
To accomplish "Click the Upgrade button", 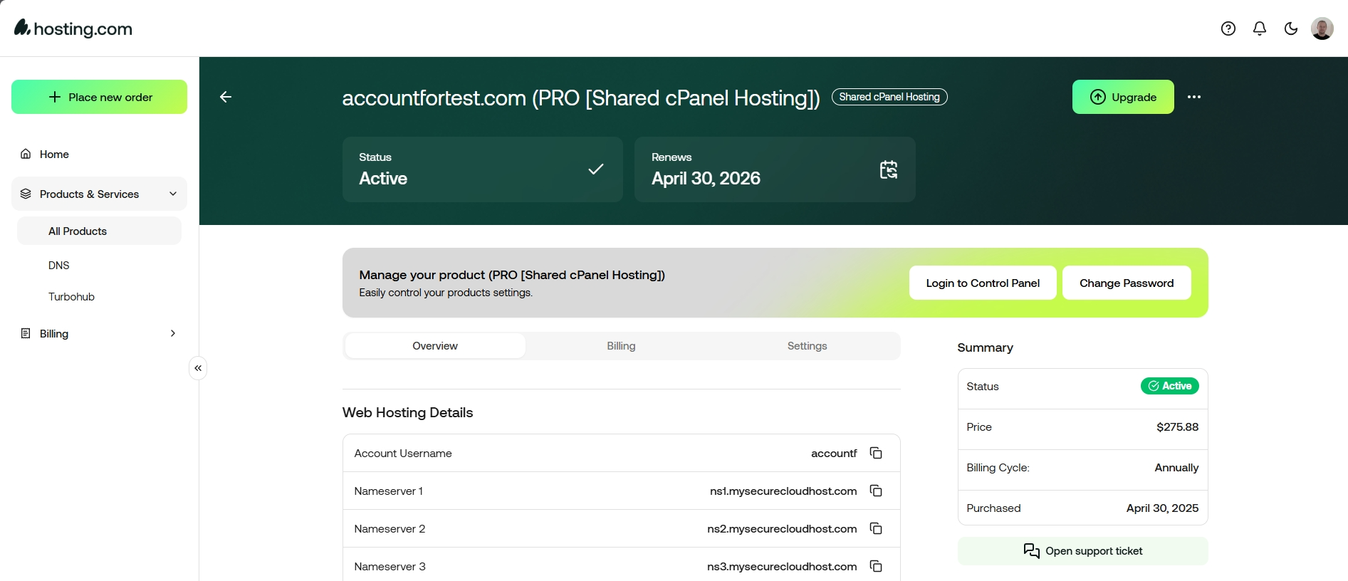I will coord(1123,97).
